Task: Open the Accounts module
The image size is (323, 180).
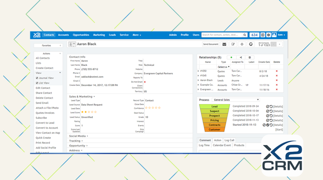Action: [x=63, y=35]
